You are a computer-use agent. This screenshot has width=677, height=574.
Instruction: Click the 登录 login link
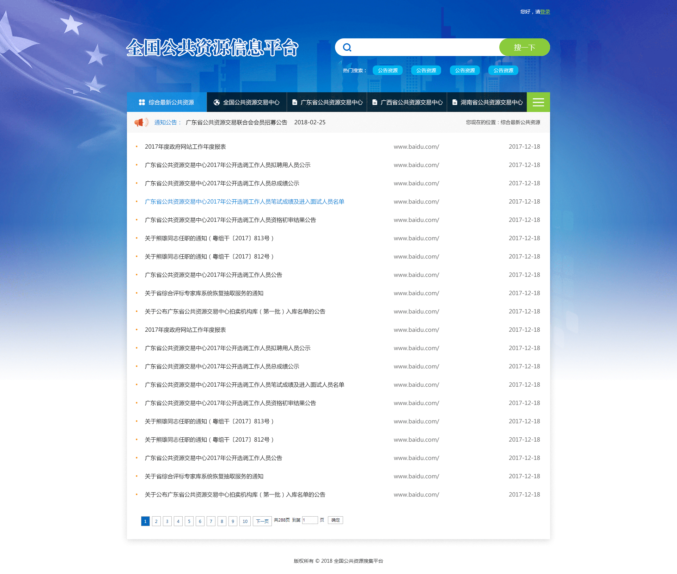(x=545, y=12)
